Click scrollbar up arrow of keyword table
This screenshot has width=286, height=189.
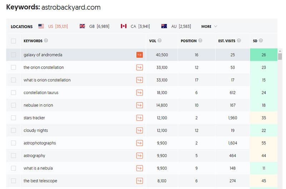[280, 51]
